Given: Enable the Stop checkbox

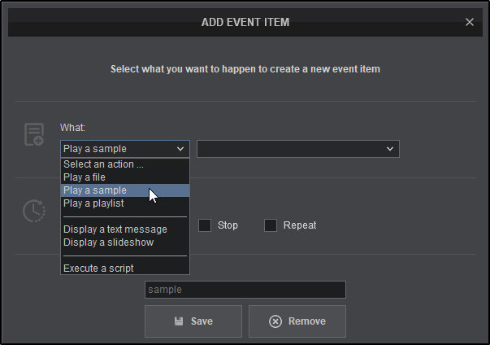Looking at the screenshot, I should [x=206, y=225].
